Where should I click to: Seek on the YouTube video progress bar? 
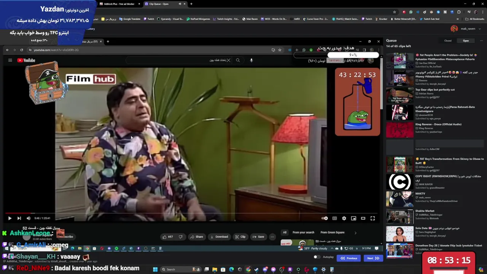click(192, 213)
